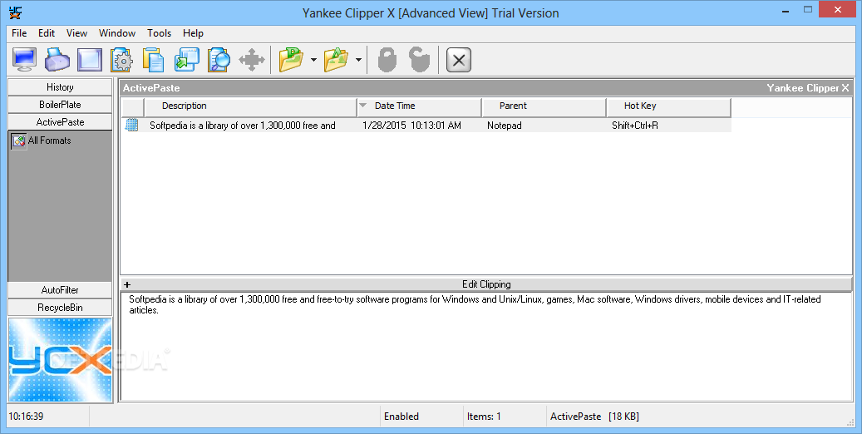The image size is (862, 434).
Task: Sort by the Parent column header
Action: click(x=544, y=106)
